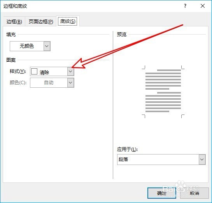Click the 预览 section heading
This screenshot has height=203, width=212.
(x=122, y=35)
